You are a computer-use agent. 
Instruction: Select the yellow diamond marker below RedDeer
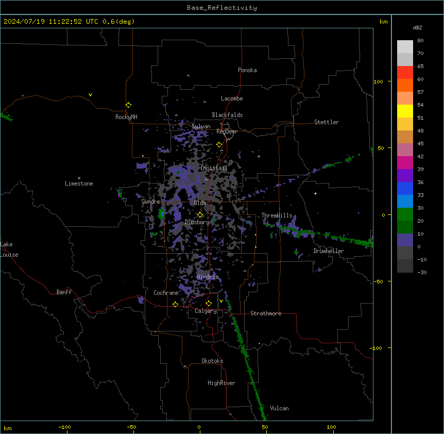point(219,145)
